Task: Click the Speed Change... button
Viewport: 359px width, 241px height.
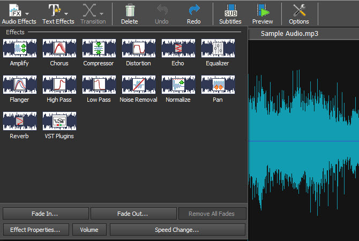Action: 177,230
